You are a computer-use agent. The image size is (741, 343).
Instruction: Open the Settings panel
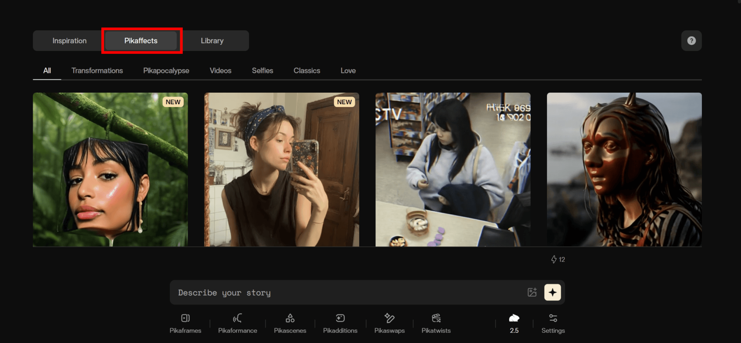553,323
